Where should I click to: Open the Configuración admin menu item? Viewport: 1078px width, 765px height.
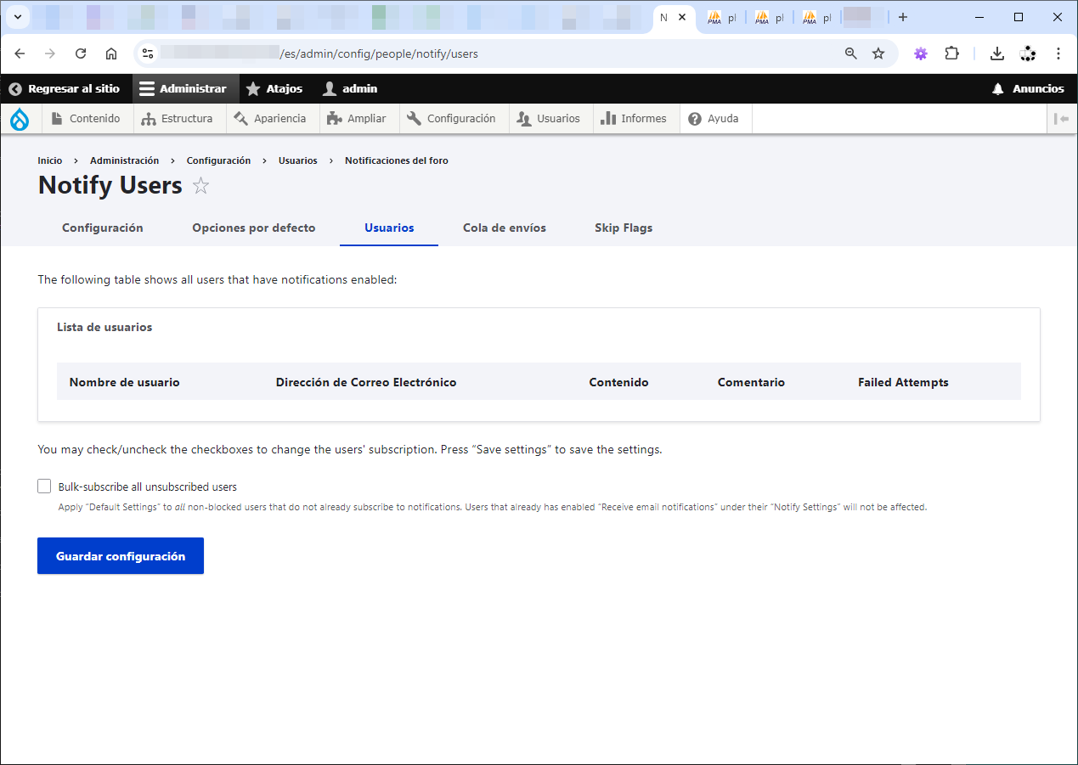(452, 119)
